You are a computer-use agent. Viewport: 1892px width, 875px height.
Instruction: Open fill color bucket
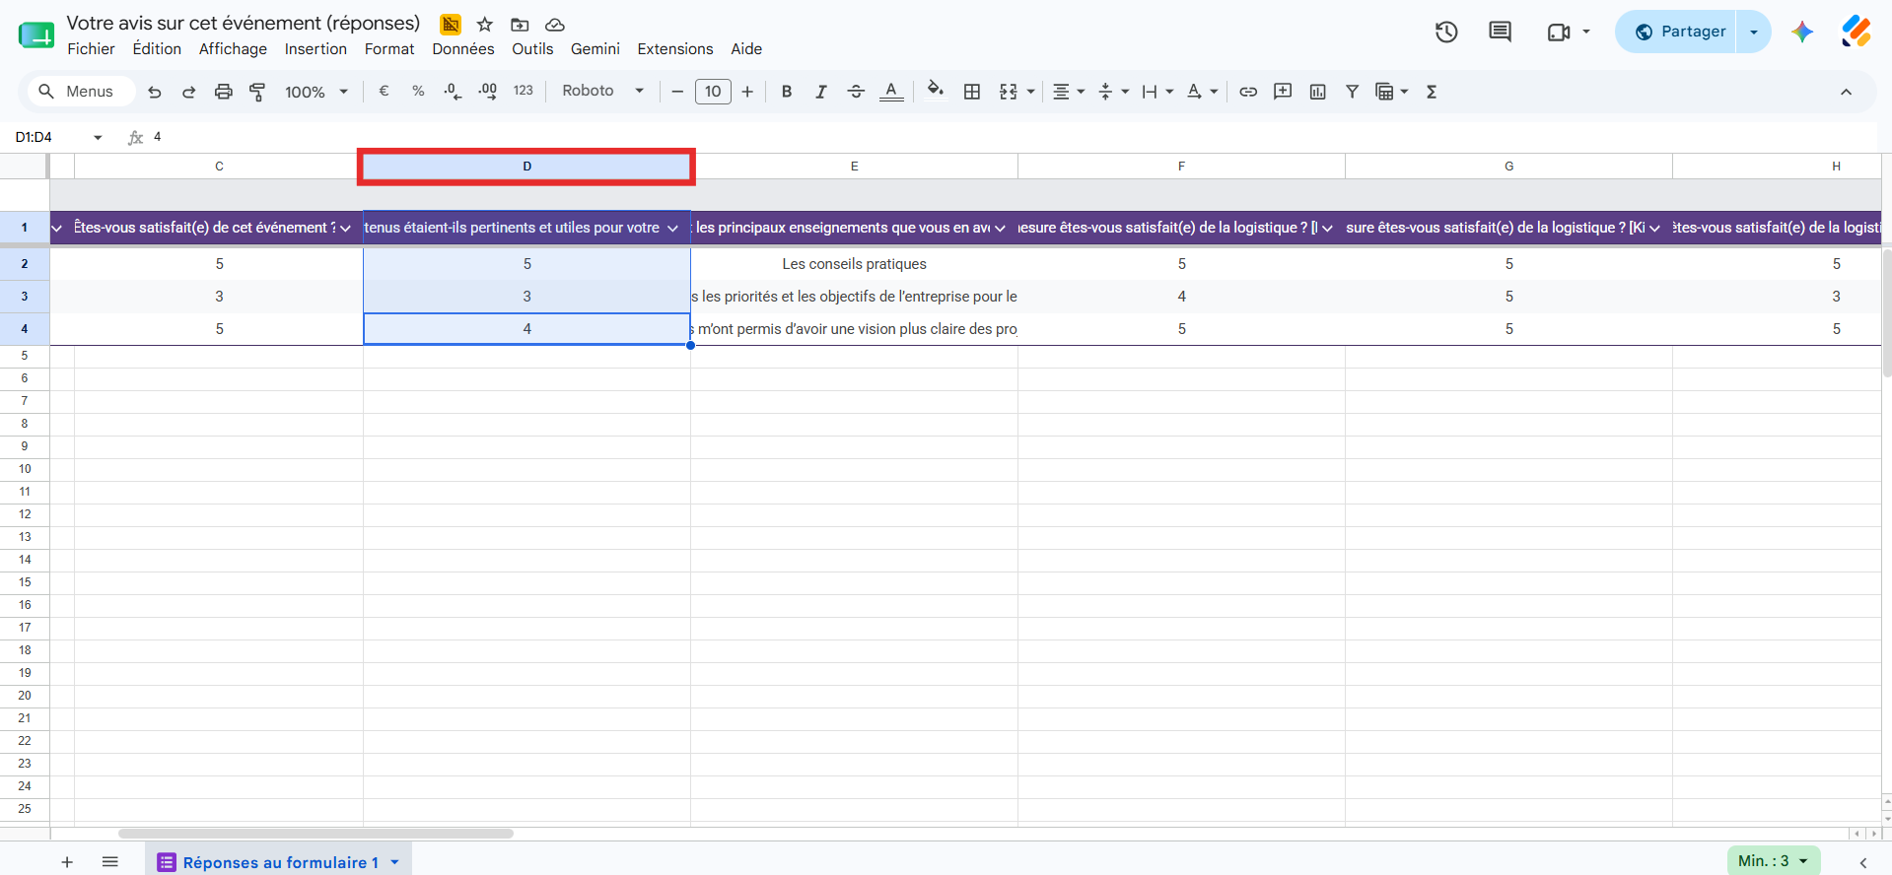936,91
